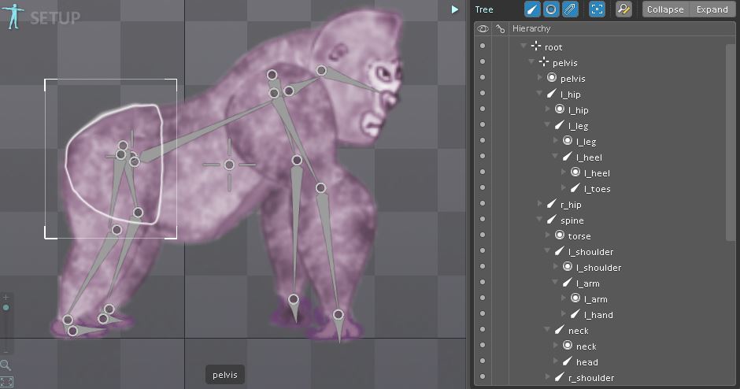Expand the head bone arrow
Image resolution: width=740 pixels, height=389 pixels.
click(x=556, y=361)
